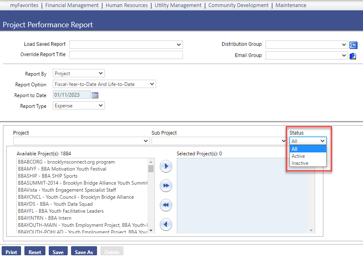Screen dimensions: 363x259
Task: Click the Available Projects list scrollbar down arrow
Action: 151,230
